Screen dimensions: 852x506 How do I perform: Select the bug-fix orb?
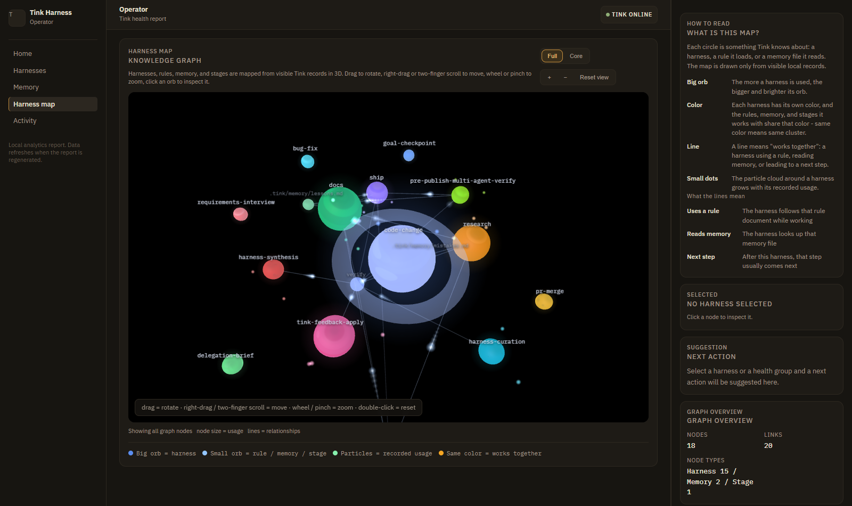pyautogui.click(x=308, y=161)
